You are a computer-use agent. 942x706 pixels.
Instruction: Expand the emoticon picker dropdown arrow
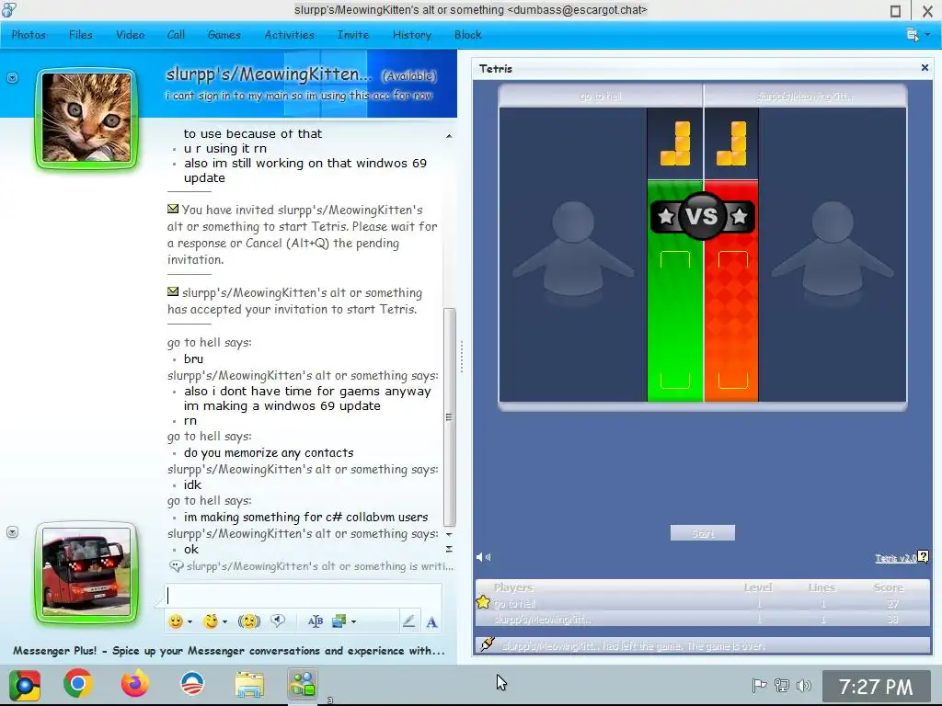[190, 622]
